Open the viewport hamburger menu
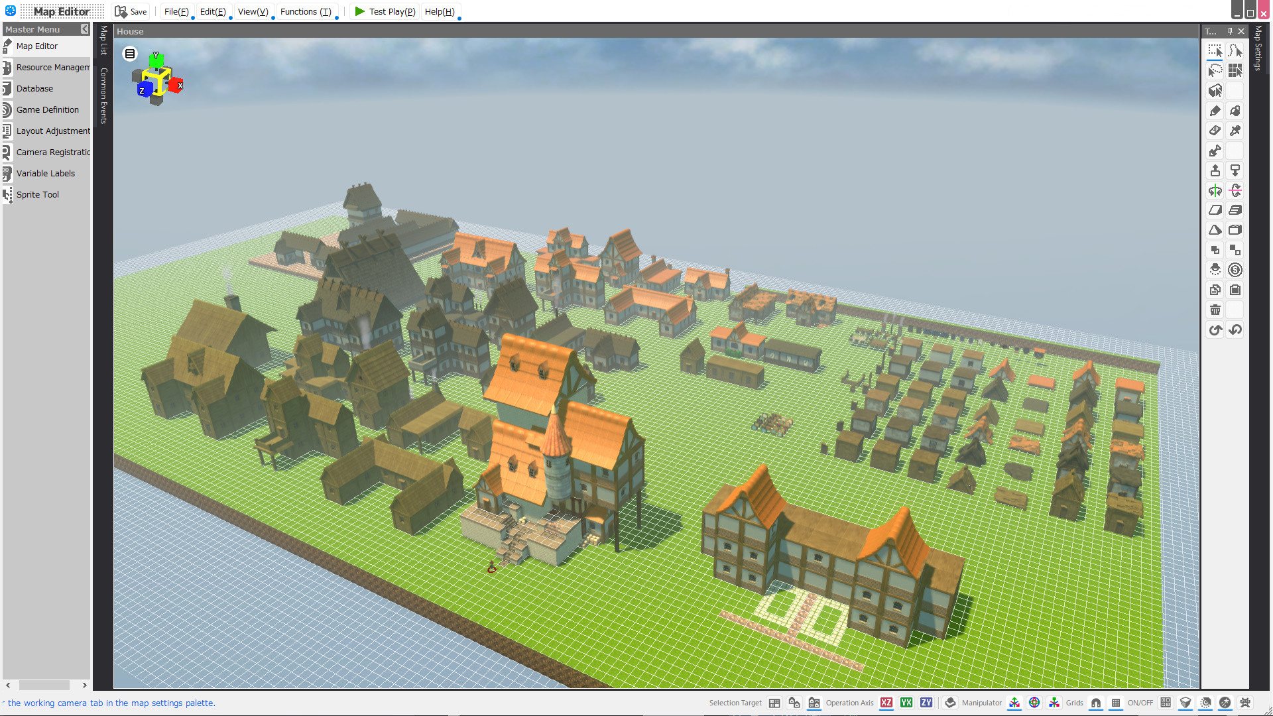Screen dimensions: 1273x716 [x=129, y=54]
